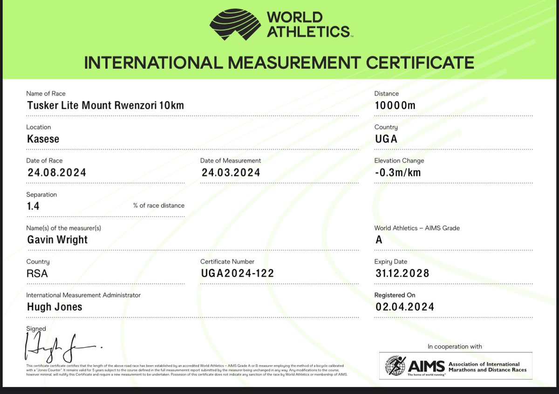Click the 'Signed' label
Viewport: 559px width, 394px height.
[36, 329]
